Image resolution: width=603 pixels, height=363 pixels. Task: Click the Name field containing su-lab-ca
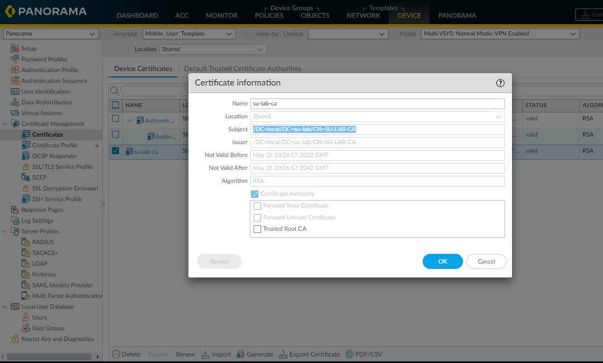click(377, 103)
